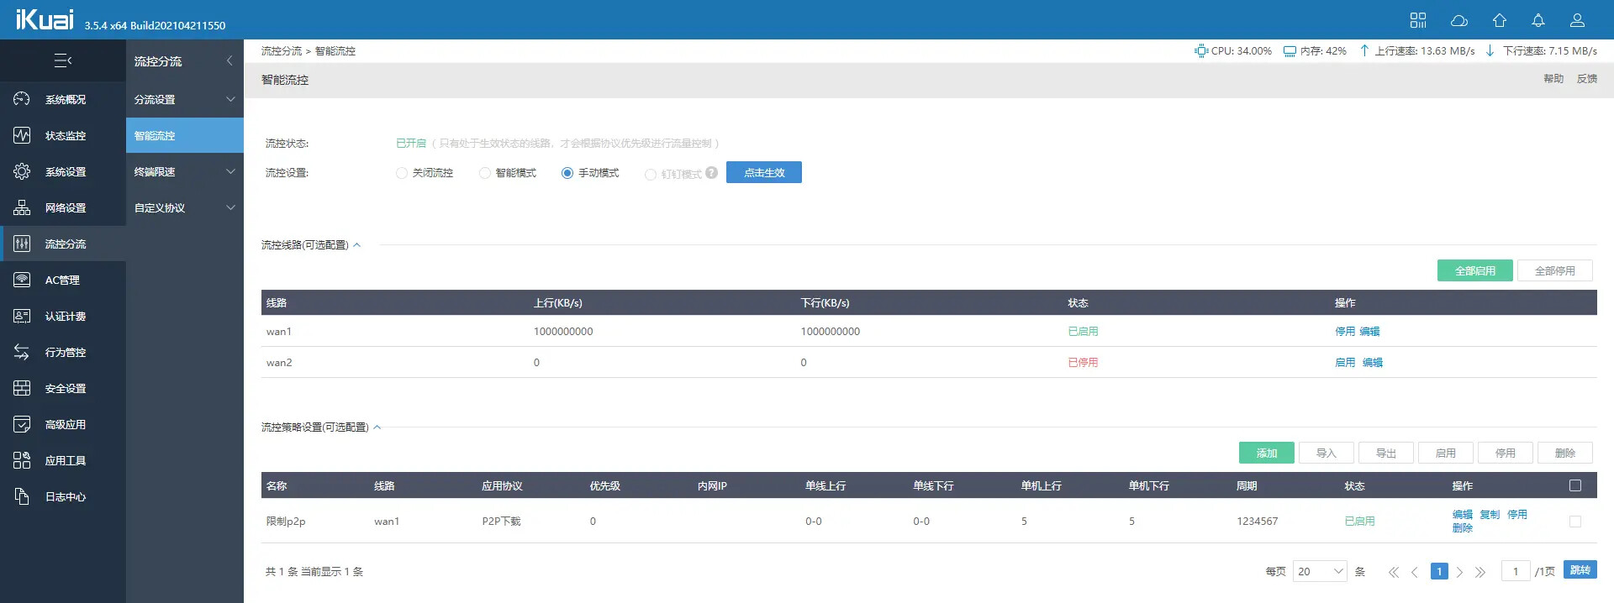Open 行为管控 in sidebar
This screenshot has width=1614, height=603.
point(63,352)
